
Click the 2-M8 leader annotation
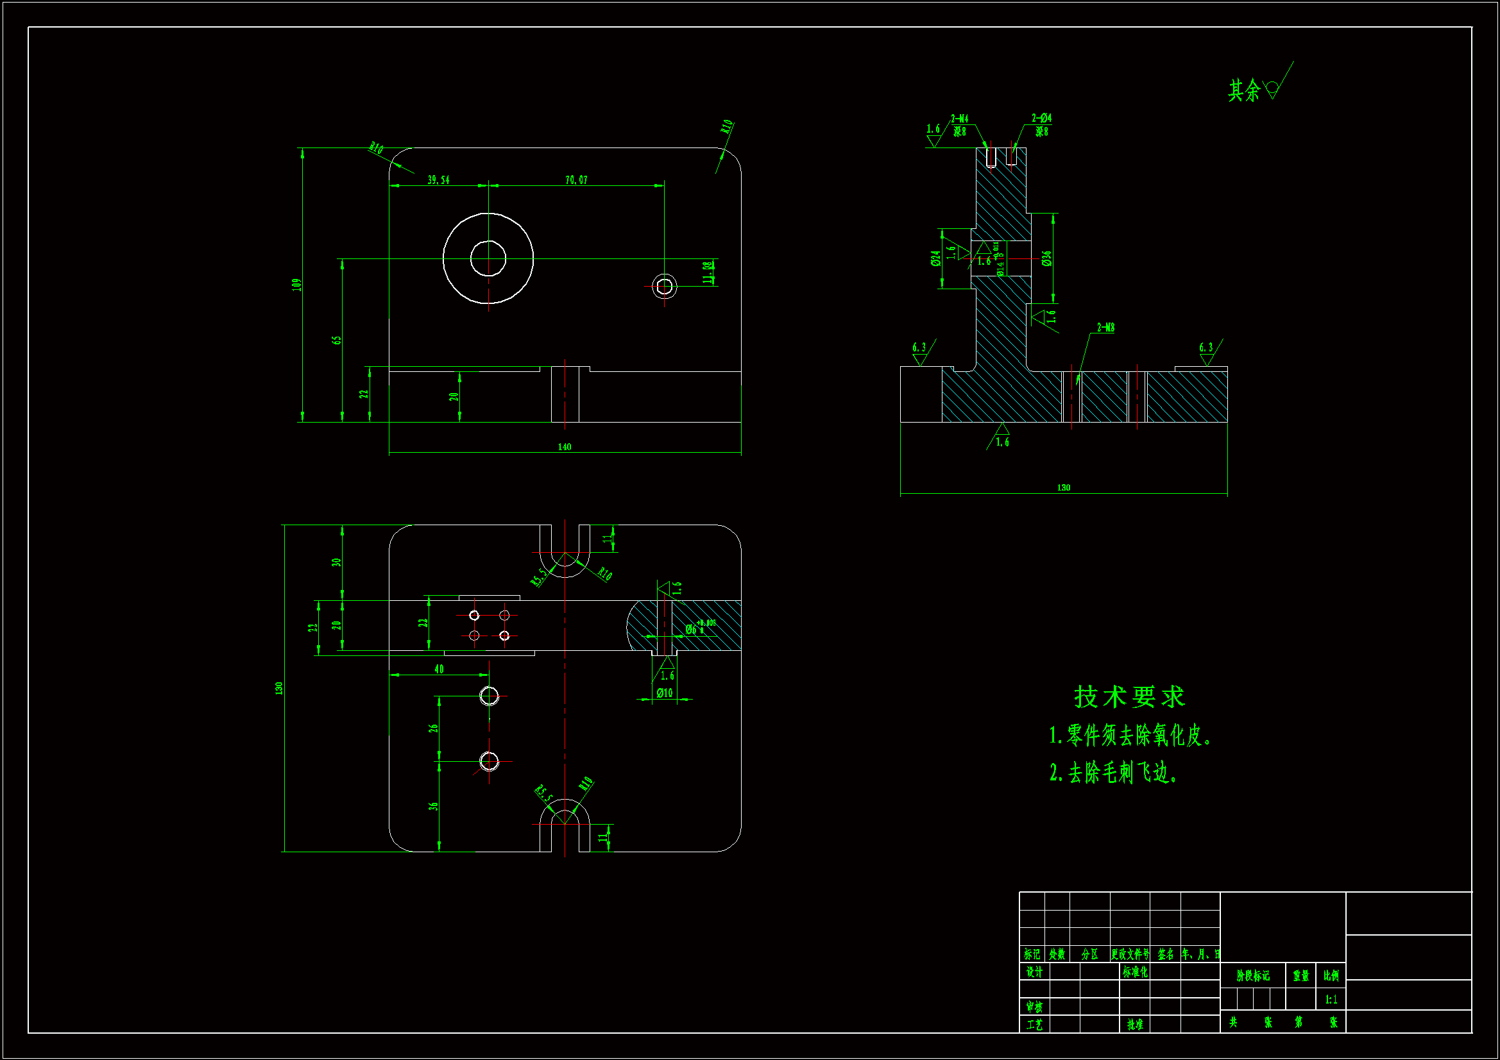point(1105,327)
